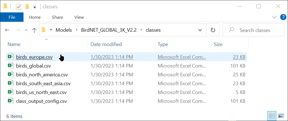Image resolution: width=288 pixels, height=121 pixels.
Task: Click the Back navigation arrow
Action: [x=7, y=30]
